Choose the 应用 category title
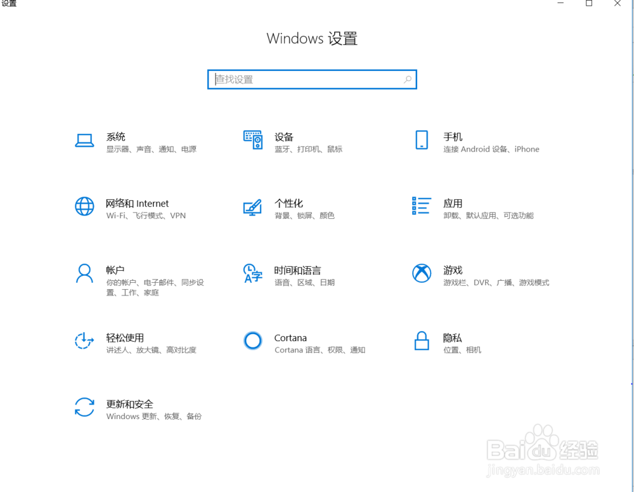Image resolution: width=634 pixels, height=492 pixels. tap(453, 204)
